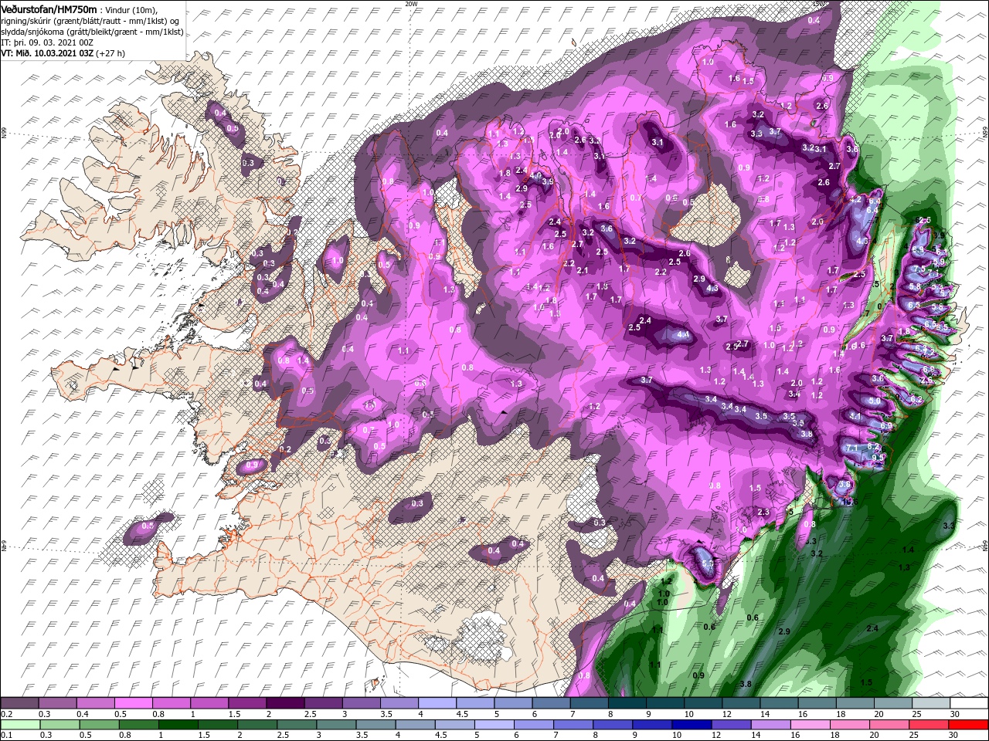Select the 0.1–0.3 palest green rain legend swatch
989x741 pixels.
(19, 725)
